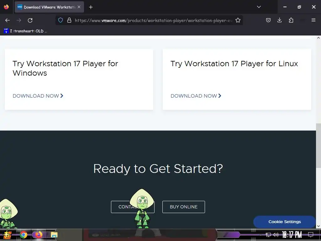
Task: Click the scrollbar down arrow
Action: (318, 226)
